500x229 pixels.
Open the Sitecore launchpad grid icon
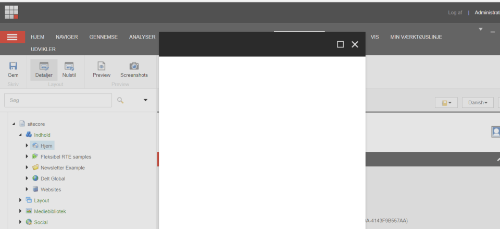click(x=12, y=12)
